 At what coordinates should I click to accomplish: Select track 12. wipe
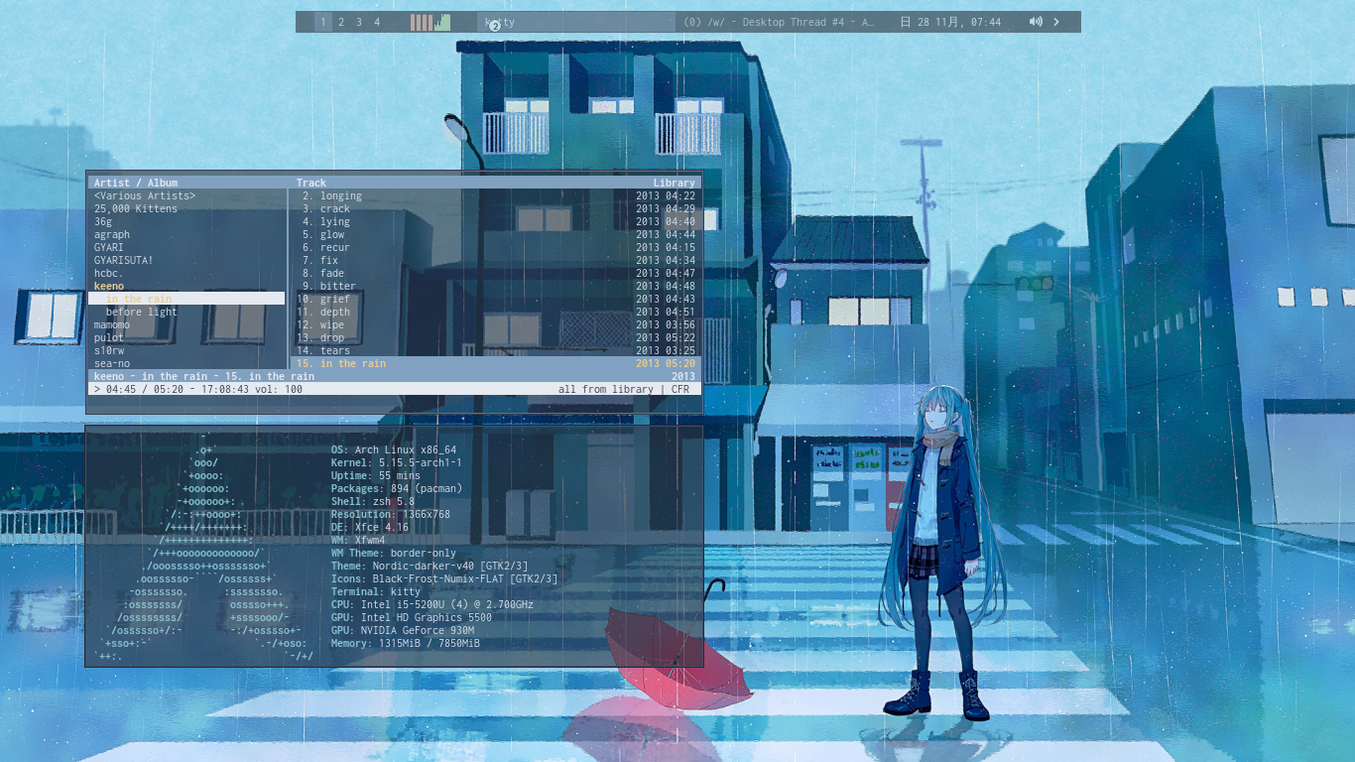tap(496, 324)
